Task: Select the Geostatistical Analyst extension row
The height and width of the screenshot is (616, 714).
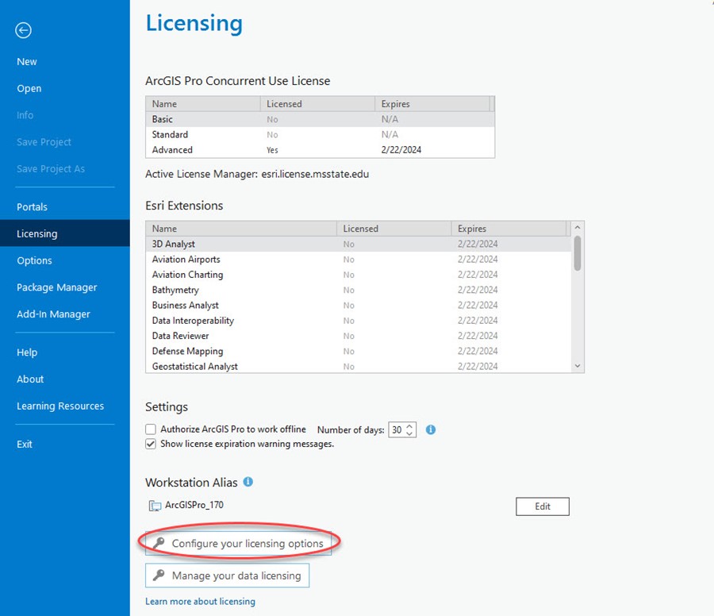Action: (359, 366)
